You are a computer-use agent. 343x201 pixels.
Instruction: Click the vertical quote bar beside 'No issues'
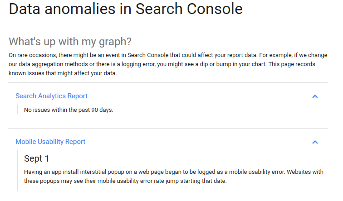pyautogui.click(x=17, y=110)
